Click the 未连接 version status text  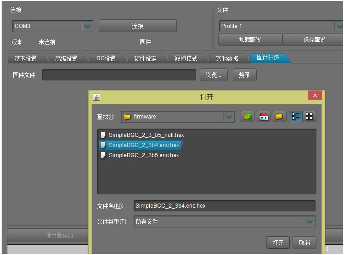coord(47,42)
